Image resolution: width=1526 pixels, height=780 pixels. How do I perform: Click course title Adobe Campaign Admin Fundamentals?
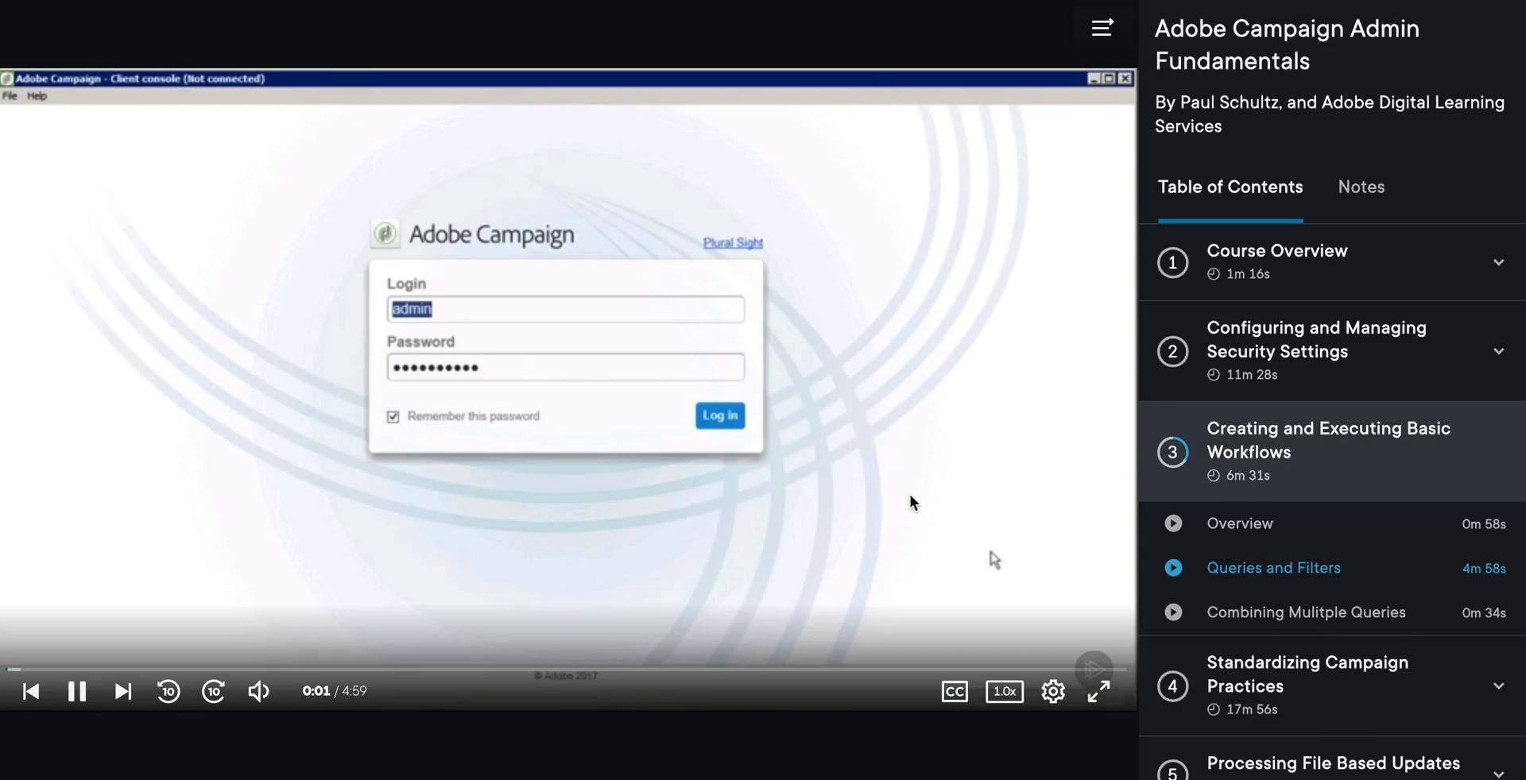point(1287,44)
